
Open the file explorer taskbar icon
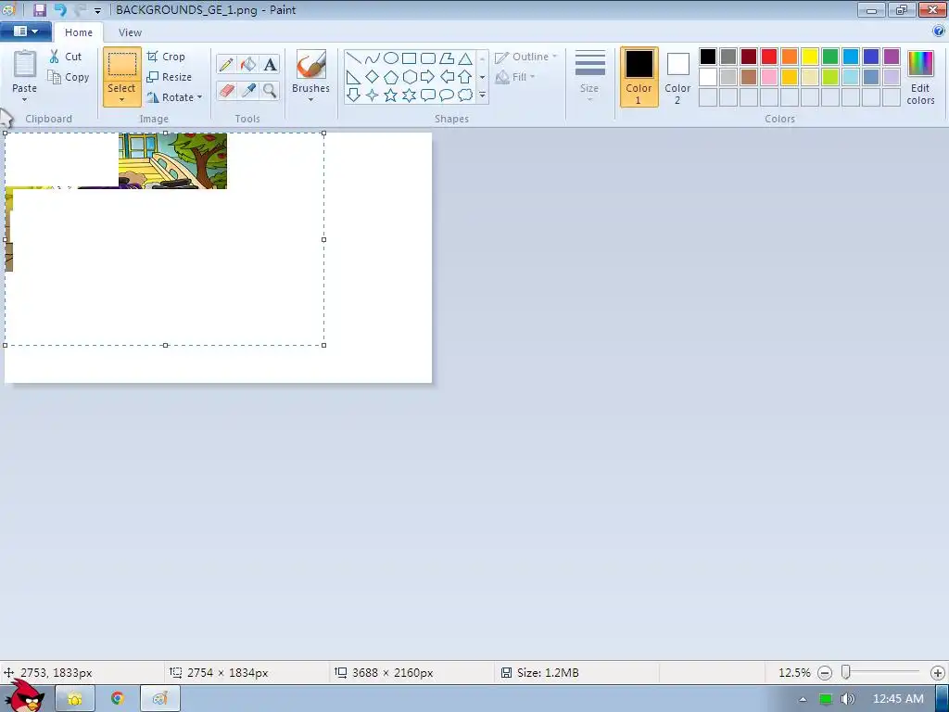click(75, 699)
